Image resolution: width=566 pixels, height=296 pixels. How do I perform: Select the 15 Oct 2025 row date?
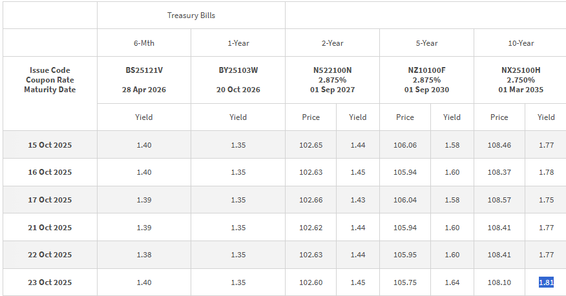50,145
